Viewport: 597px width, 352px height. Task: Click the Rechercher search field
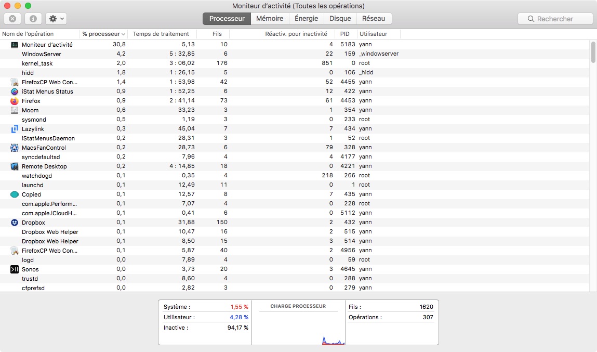[x=555, y=19]
